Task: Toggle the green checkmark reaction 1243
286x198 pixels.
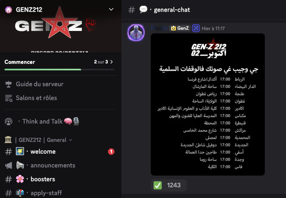Action: pos(168,185)
